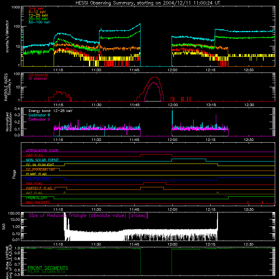
Task: Click the 12:00 tick under the particle rates plot
Action: click(173, 105)
